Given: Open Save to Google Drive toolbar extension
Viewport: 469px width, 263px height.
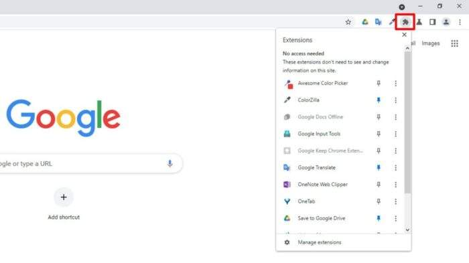Looking at the screenshot, I should (x=365, y=22).
